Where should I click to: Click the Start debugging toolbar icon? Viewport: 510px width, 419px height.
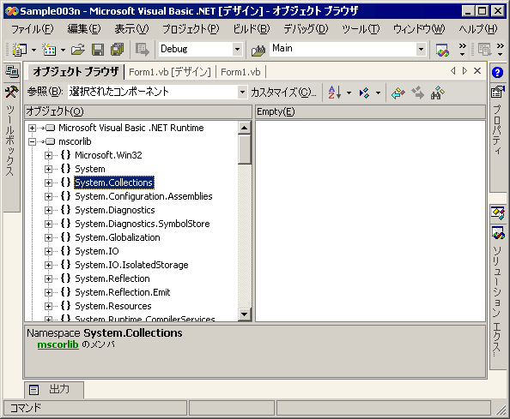coord(142,50)
